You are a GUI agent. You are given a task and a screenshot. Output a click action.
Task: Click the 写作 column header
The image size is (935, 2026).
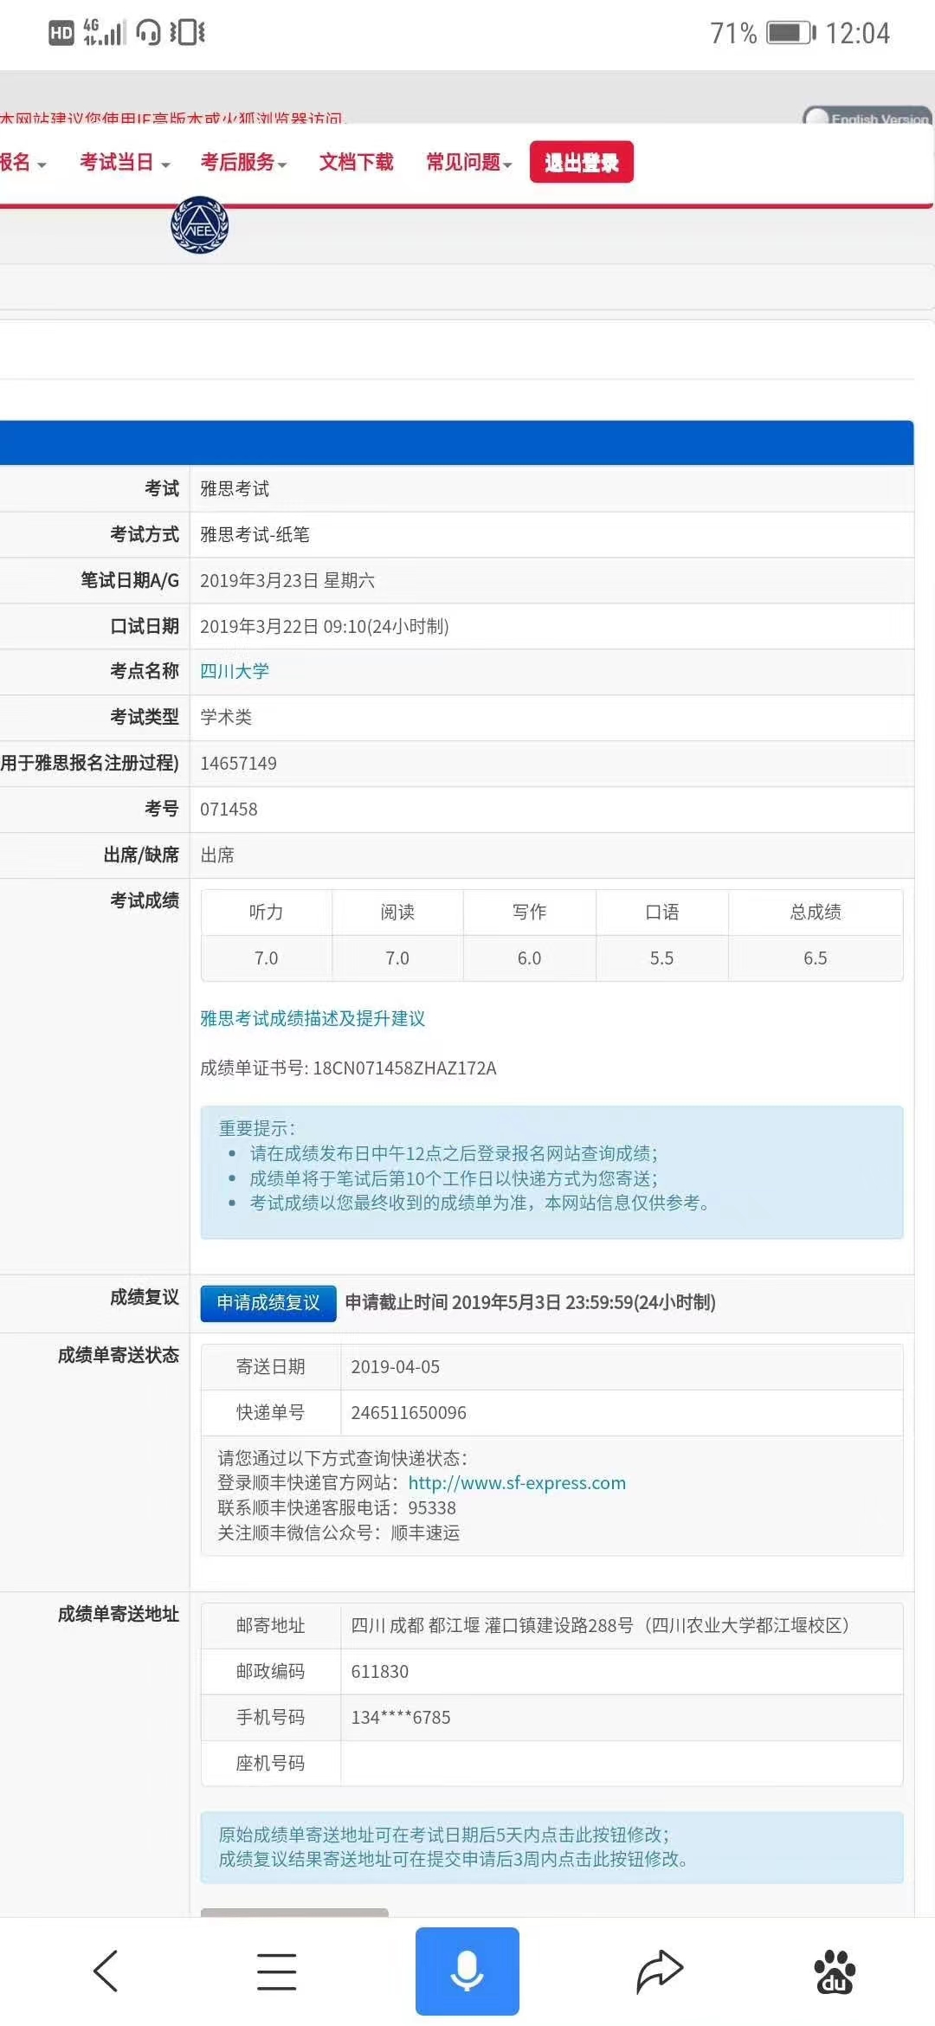pyautogui.click(x=530, y=912)
